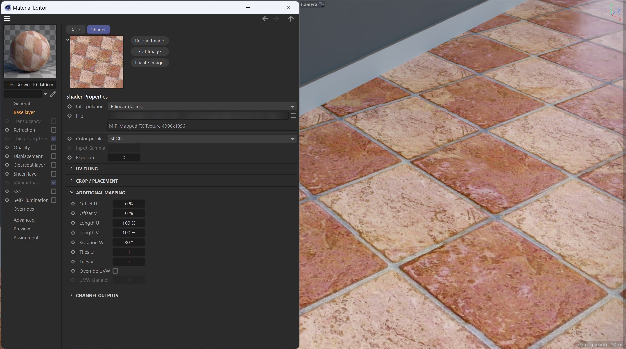The image size is (626, 349).
Task: Open the hamburger menu in Material Editor
Action: coord(7,19)
